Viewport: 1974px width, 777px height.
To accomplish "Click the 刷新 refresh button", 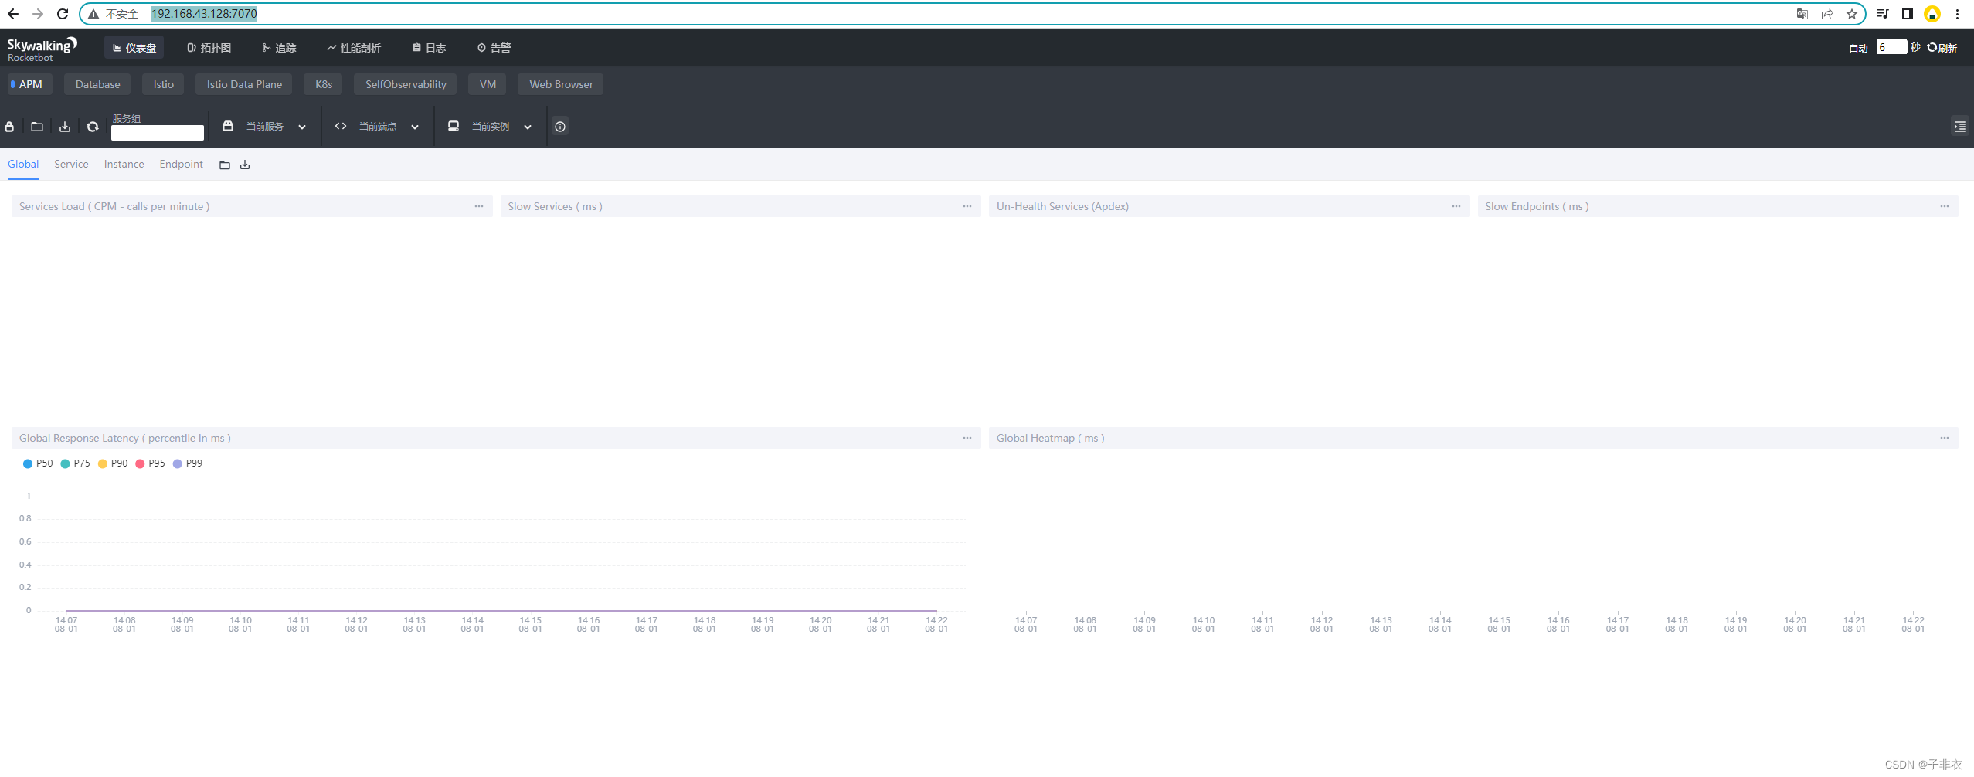I will point(1942,48).
